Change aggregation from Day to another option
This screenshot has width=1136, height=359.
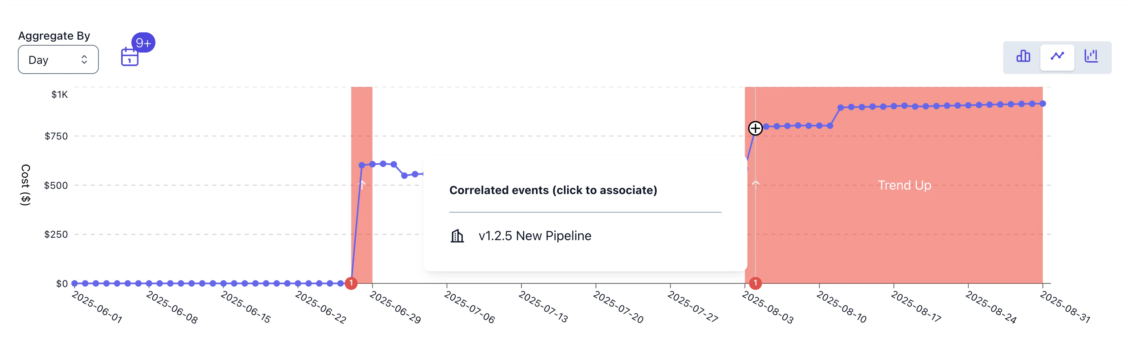58,59
